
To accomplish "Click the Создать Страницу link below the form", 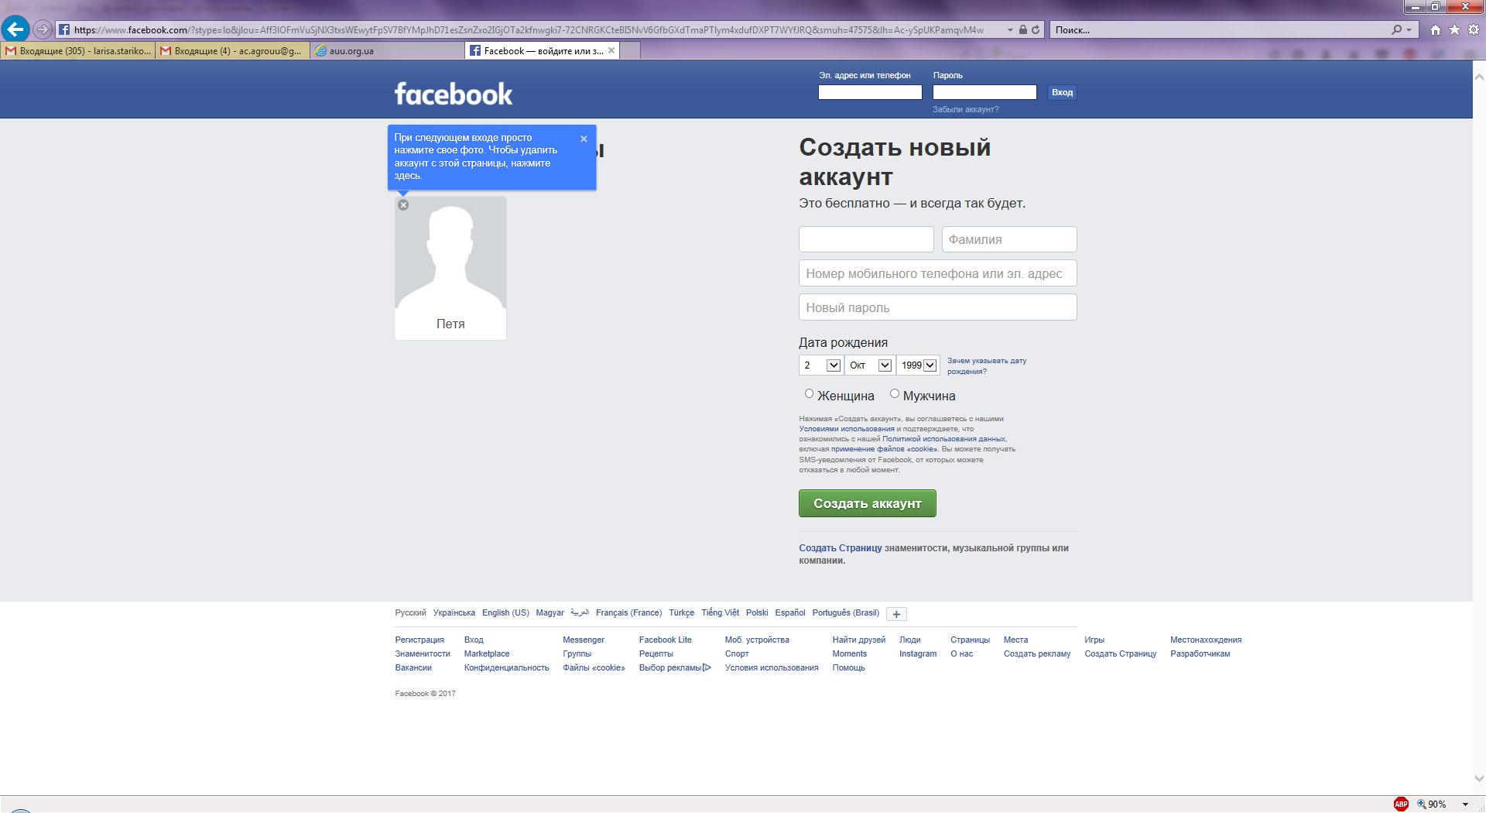I will [841, 548].
